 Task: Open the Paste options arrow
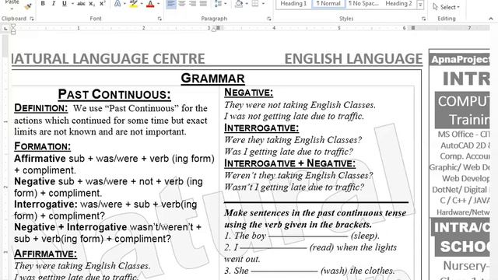[12, 9]
